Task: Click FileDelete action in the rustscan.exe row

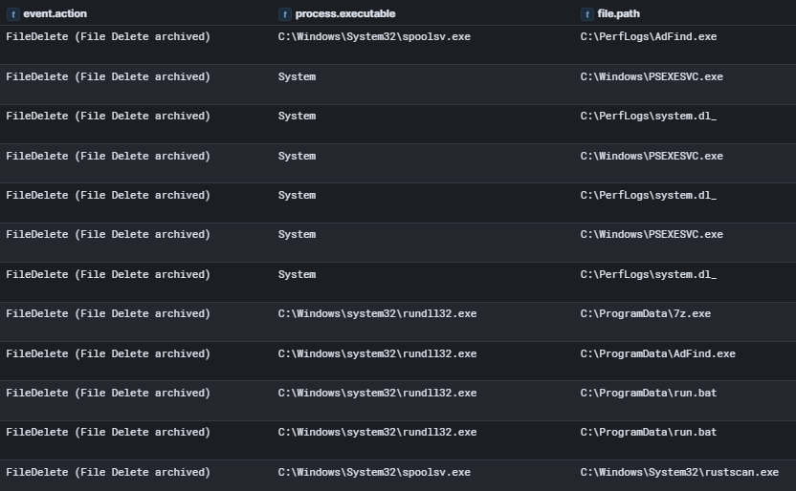Action: point(108,472)
